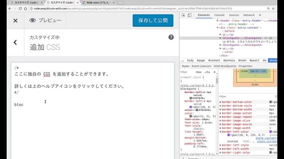Open the Properties sub-tab

click(245, 66)
